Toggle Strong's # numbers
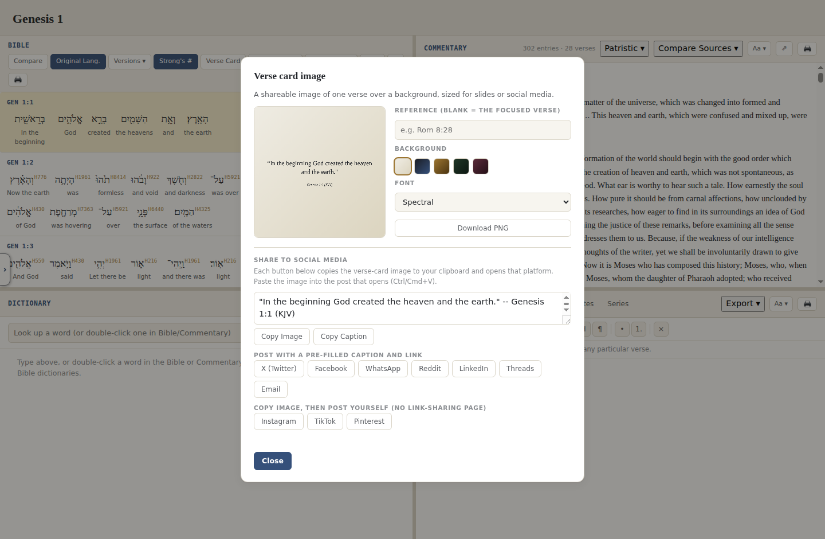This screenshot has height=539, width=825. tap(176, 61)
